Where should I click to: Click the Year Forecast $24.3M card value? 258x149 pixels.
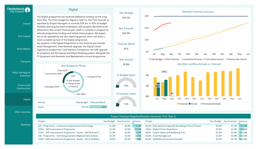point(126,33)
